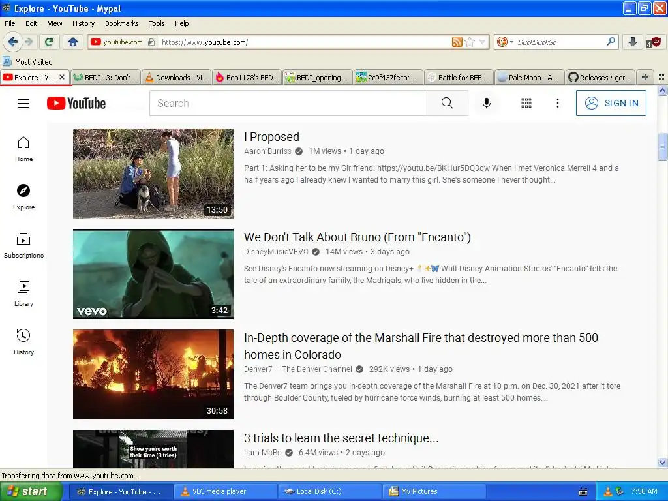Open DisneyMusicVEVO channel link
This screenshot has height=501, width=668.
point(276,252)
